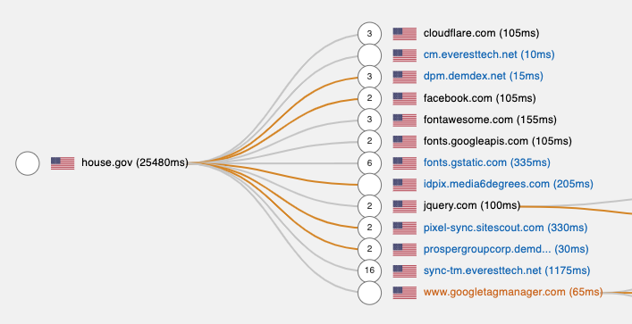Image resolution: width=632 pixels, height=324 pixels.
Task: Click the flag icon next to facebook.com
Action: coord(405,98)
